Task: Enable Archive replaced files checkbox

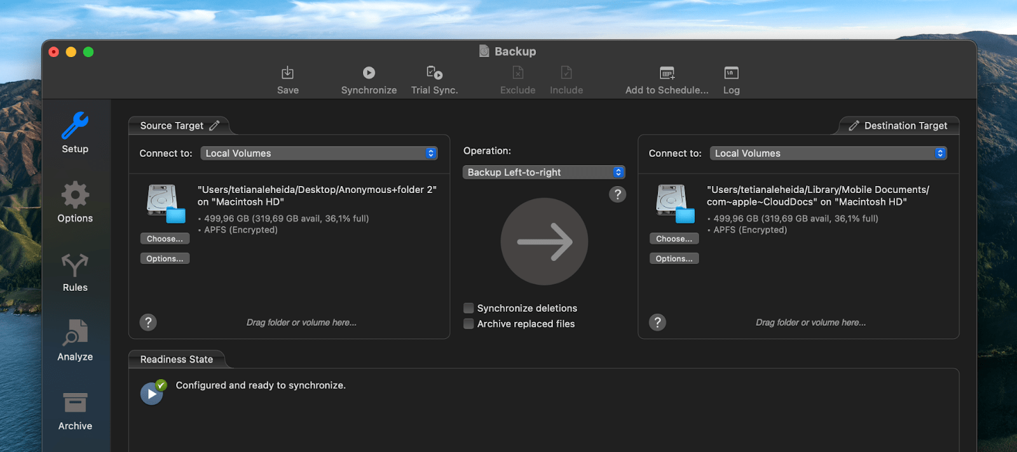Action: 468,324
